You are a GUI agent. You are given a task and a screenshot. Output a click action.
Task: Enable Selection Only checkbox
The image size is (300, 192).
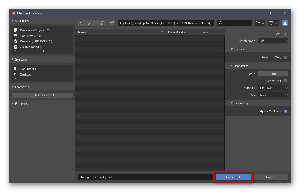(285, 57)
